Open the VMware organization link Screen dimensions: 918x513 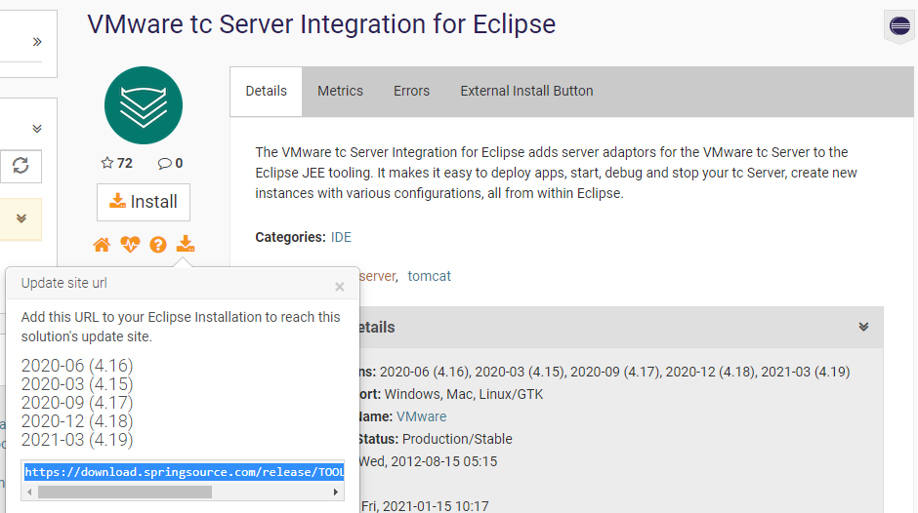(422, 416)
